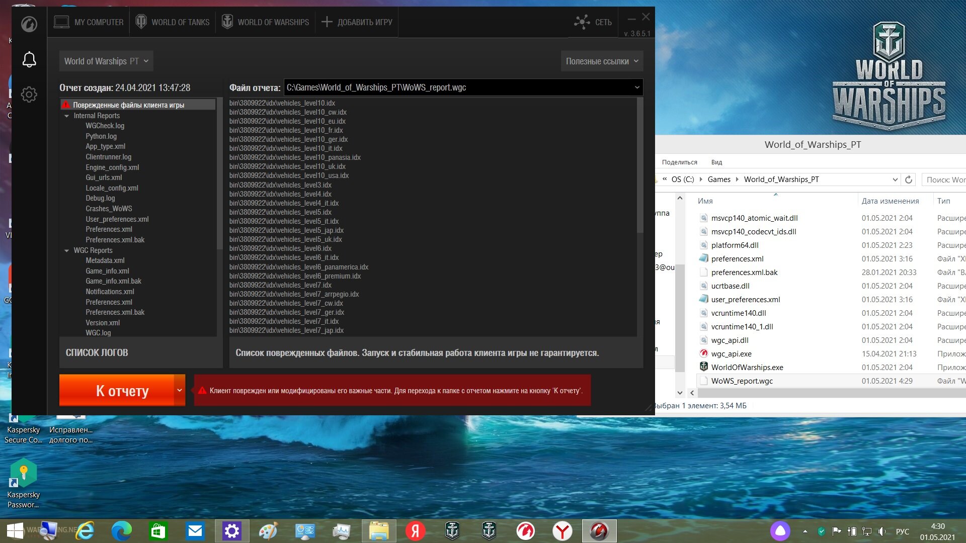Open Поделиться tab in Explorer window

pyautogui.click(x=679, y=162)
